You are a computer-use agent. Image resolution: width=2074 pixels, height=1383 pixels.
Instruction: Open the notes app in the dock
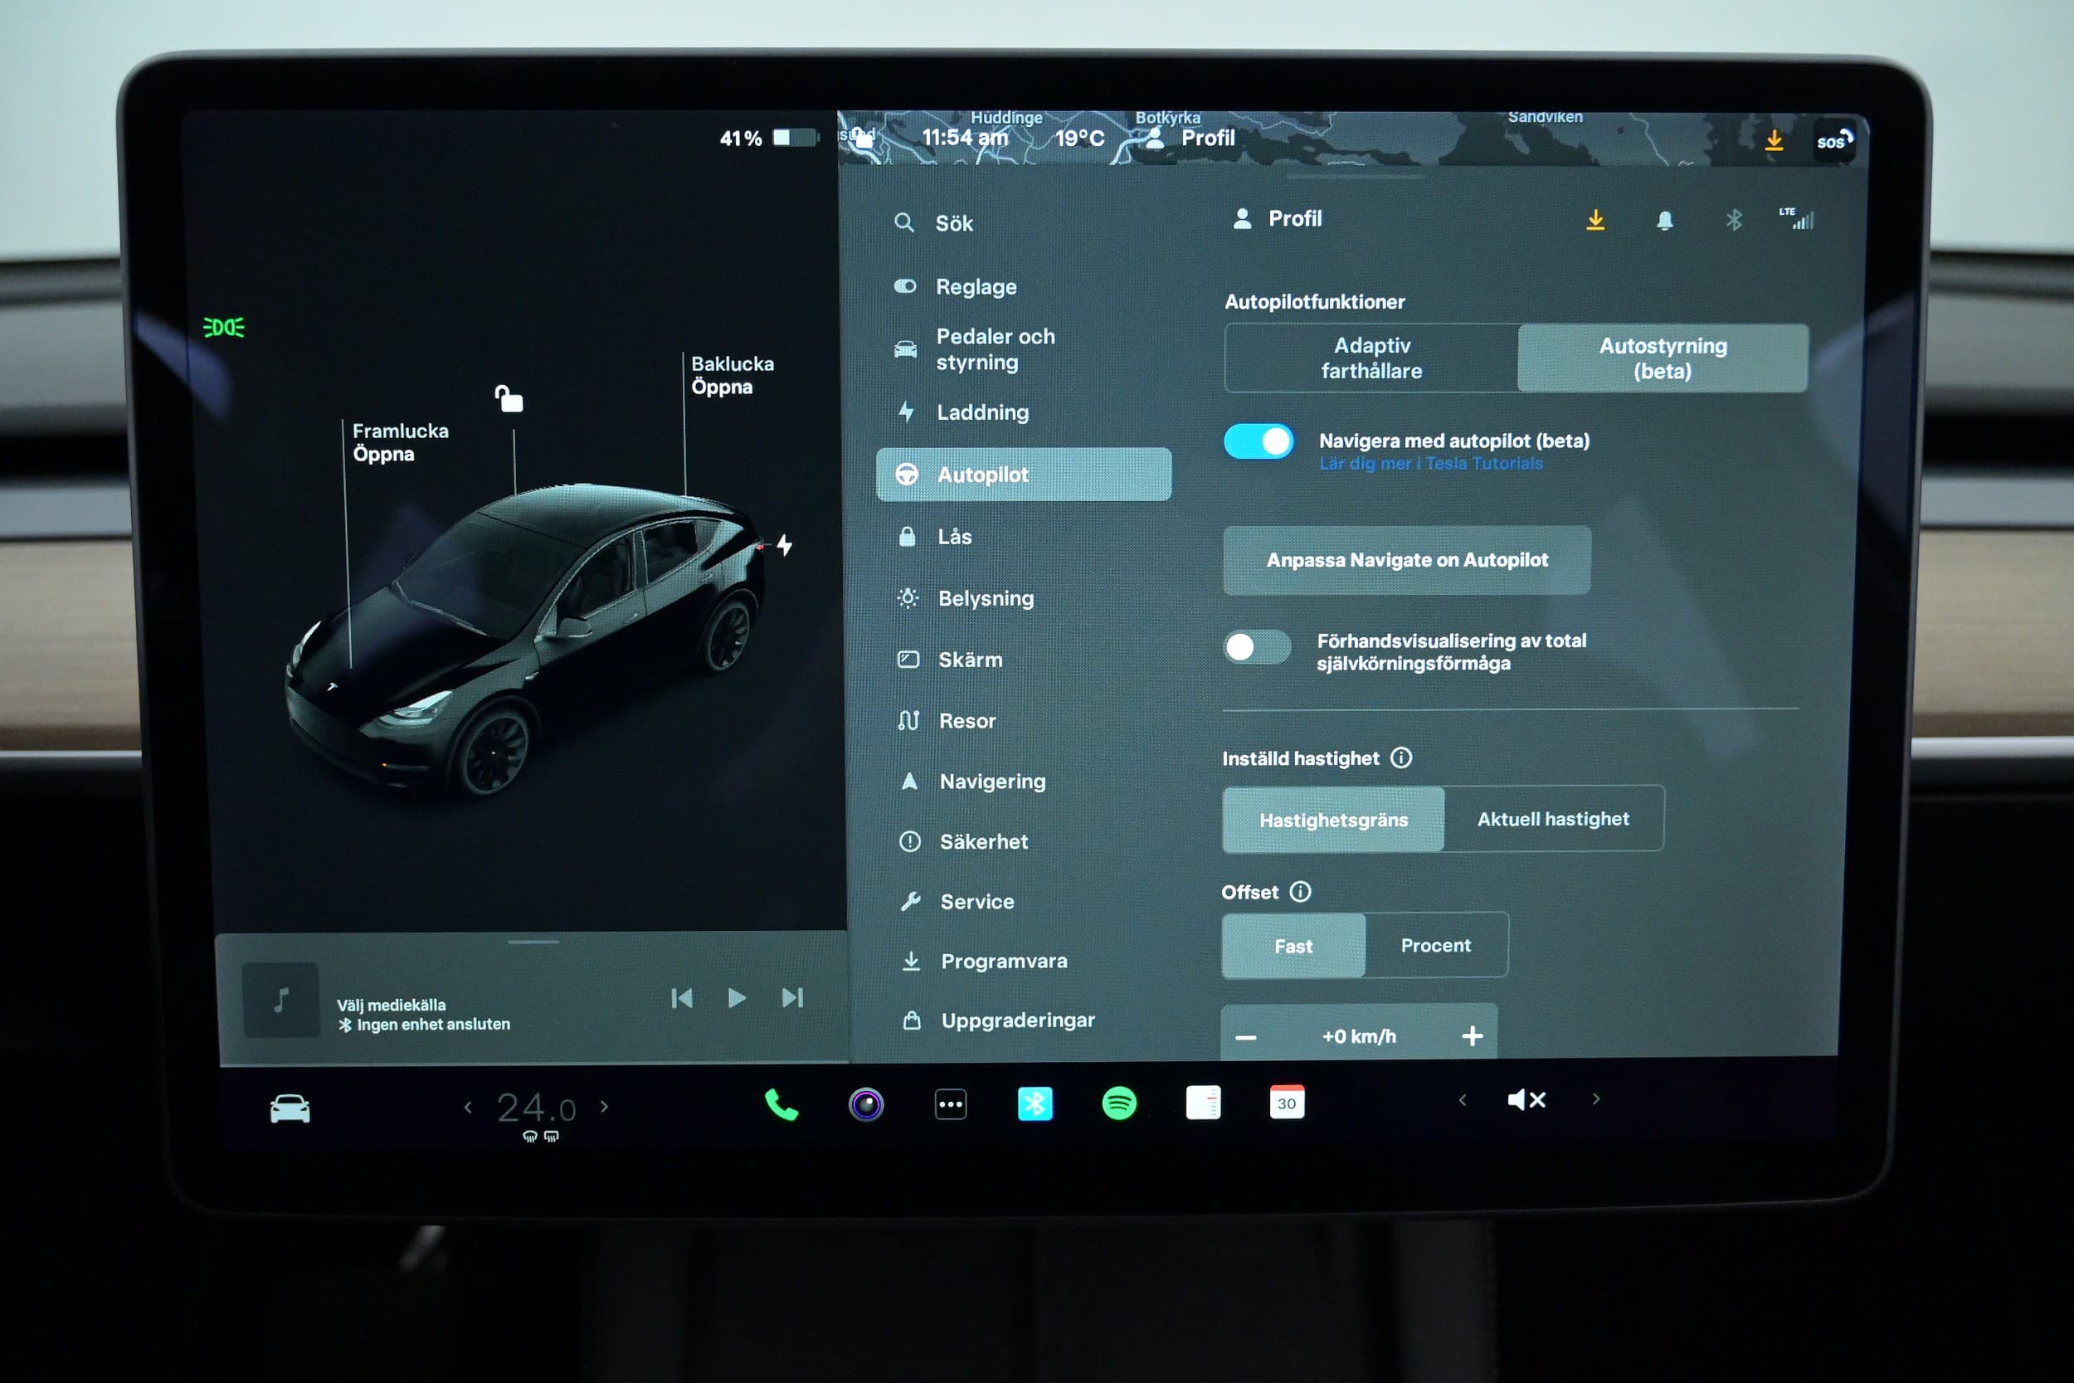1203,1103
